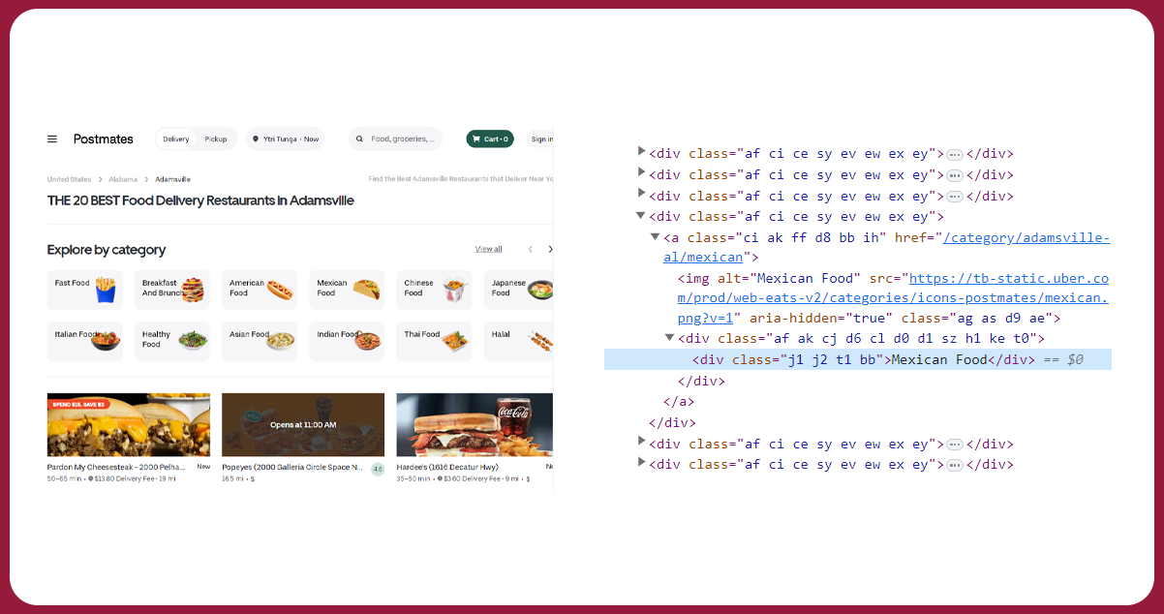
Task: Click the Healthy Food salad icon
Action: point(192,340)
